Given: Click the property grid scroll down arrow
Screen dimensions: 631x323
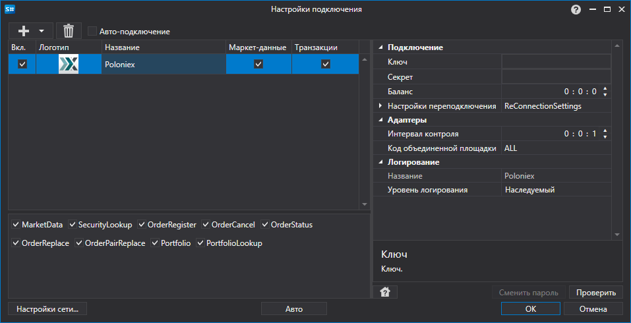Looking at the screenshot, I should (x=617, y=235).
